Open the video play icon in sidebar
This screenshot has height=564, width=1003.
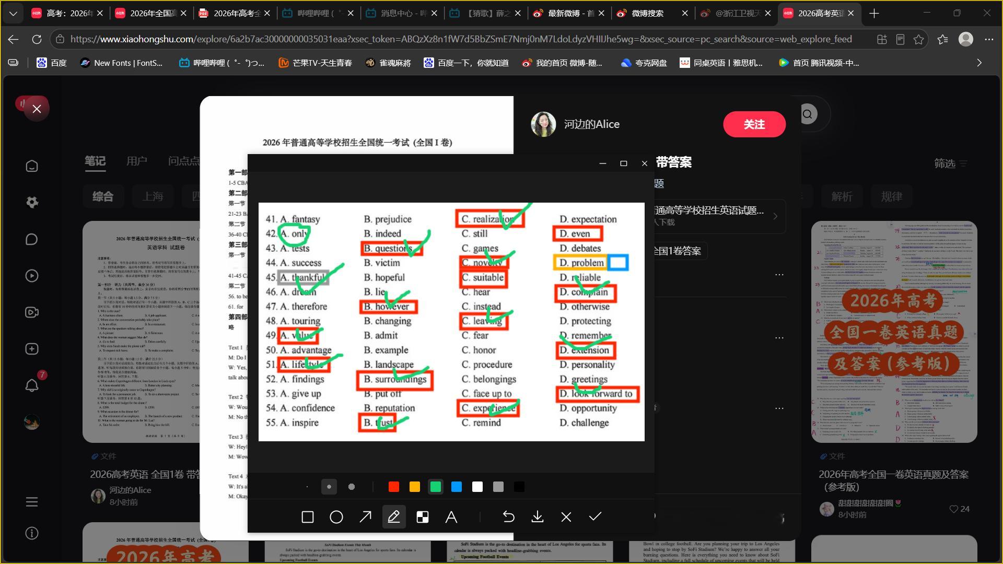[32, 276]
